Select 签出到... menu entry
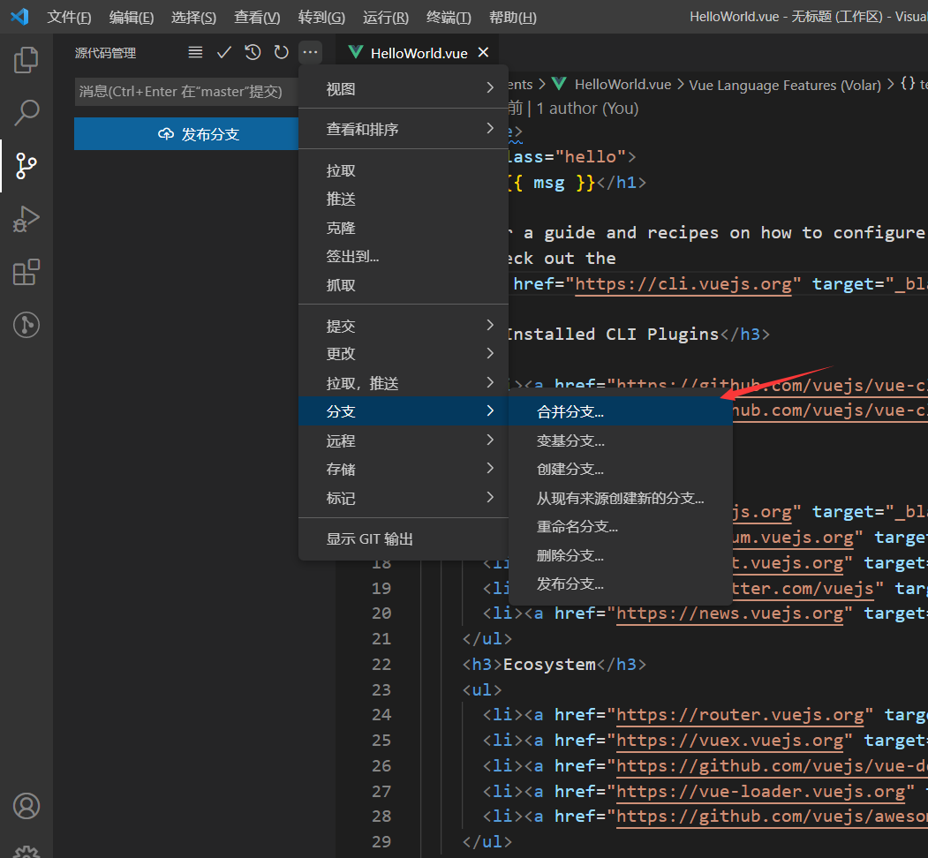 click(404, 256)
